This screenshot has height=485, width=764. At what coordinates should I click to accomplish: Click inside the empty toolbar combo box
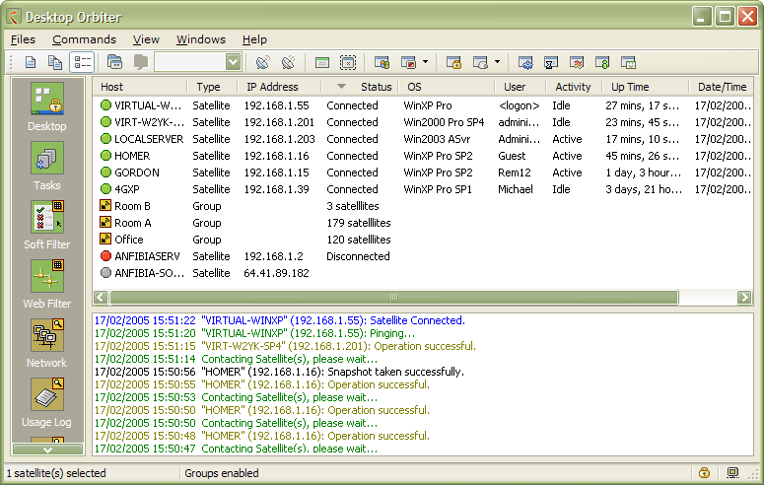point(190,62)
